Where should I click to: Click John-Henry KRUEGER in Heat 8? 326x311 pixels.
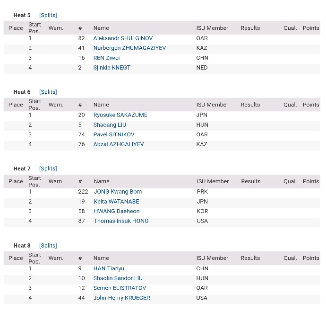coord(121,298)
